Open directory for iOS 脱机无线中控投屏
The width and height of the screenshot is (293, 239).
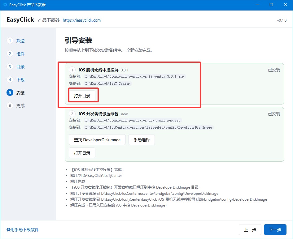[x=82, y=96]
